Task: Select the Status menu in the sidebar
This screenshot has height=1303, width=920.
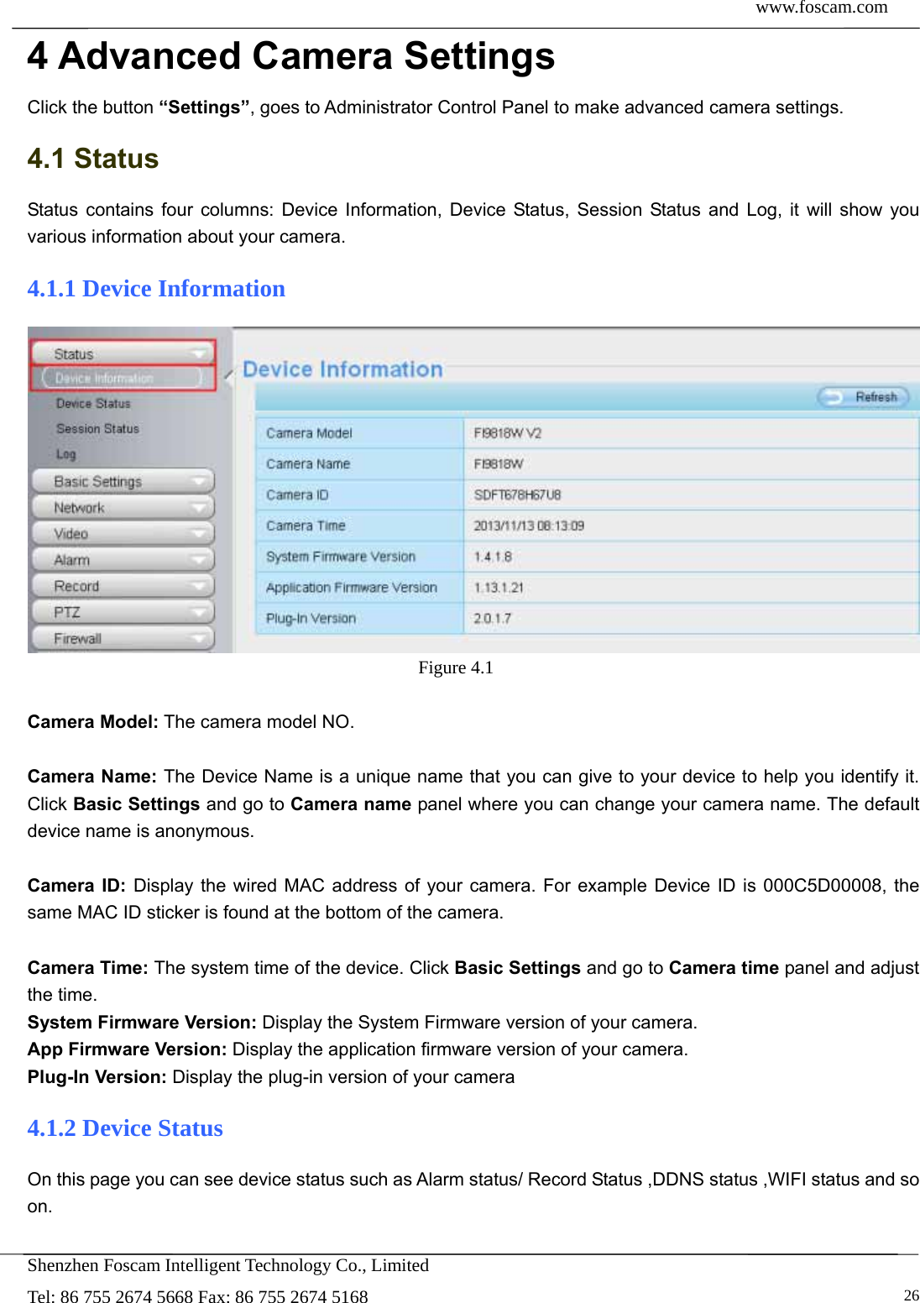Action: [x=118, y=353]
